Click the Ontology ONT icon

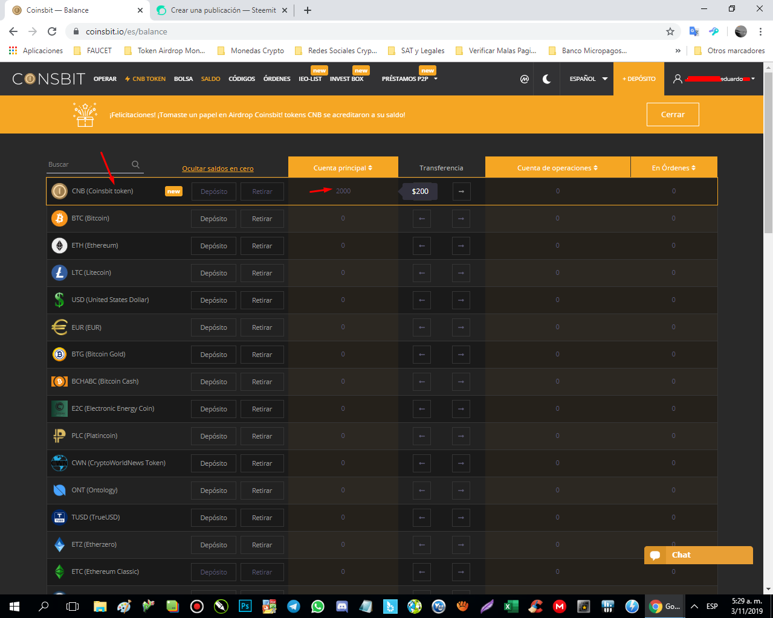pos(59,490)
